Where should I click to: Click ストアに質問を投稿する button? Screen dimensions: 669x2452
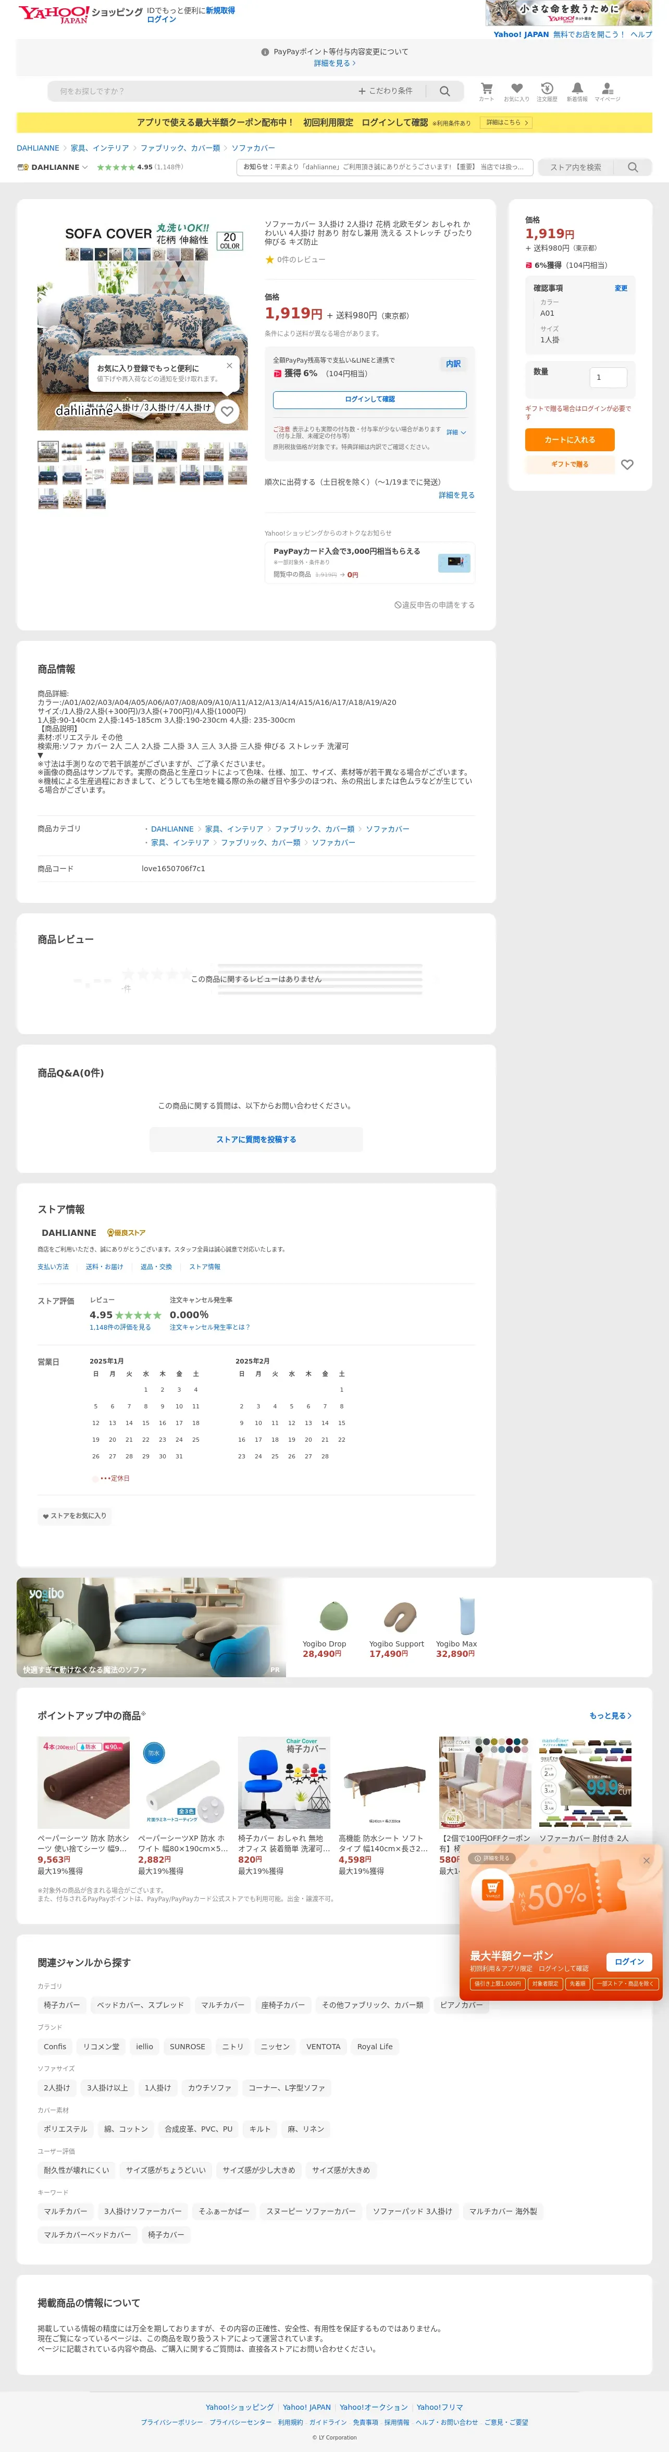pos(256,1140)
